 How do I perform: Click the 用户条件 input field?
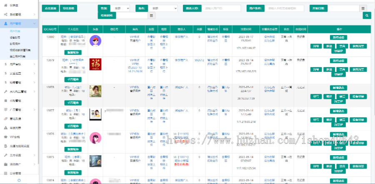coord(284,8)
